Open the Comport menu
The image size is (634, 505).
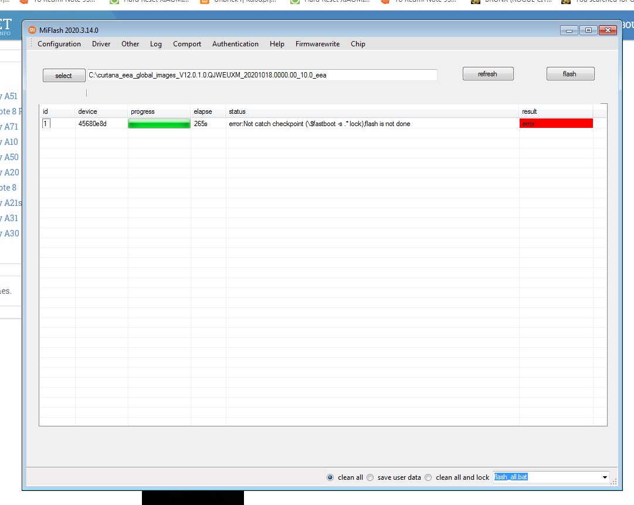(x=187, y=43)
